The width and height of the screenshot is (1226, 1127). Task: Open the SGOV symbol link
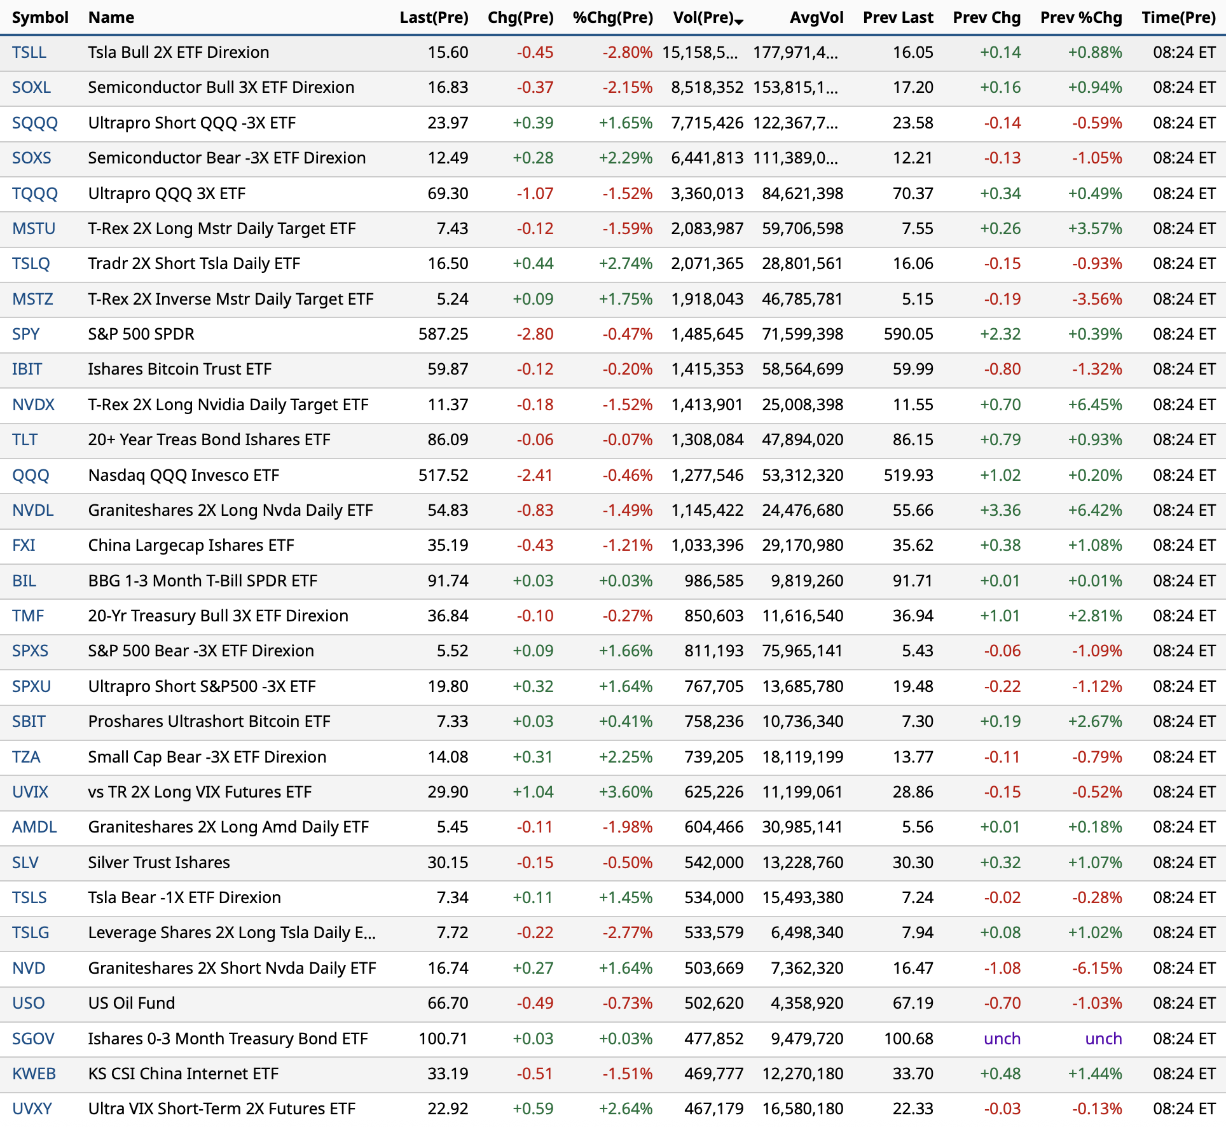[33, 1039]
